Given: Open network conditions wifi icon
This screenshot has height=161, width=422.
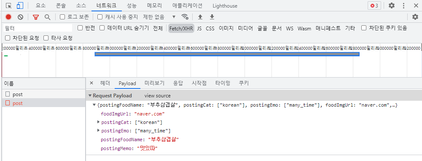Looking at the screenshot, I should click(x=185, y=17).
